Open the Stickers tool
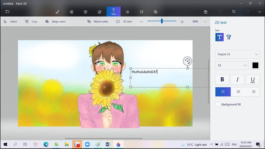 [x=99, y=12]
